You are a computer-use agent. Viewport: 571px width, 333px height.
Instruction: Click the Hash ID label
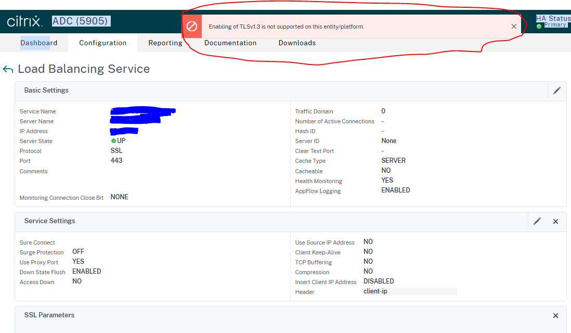305,131
